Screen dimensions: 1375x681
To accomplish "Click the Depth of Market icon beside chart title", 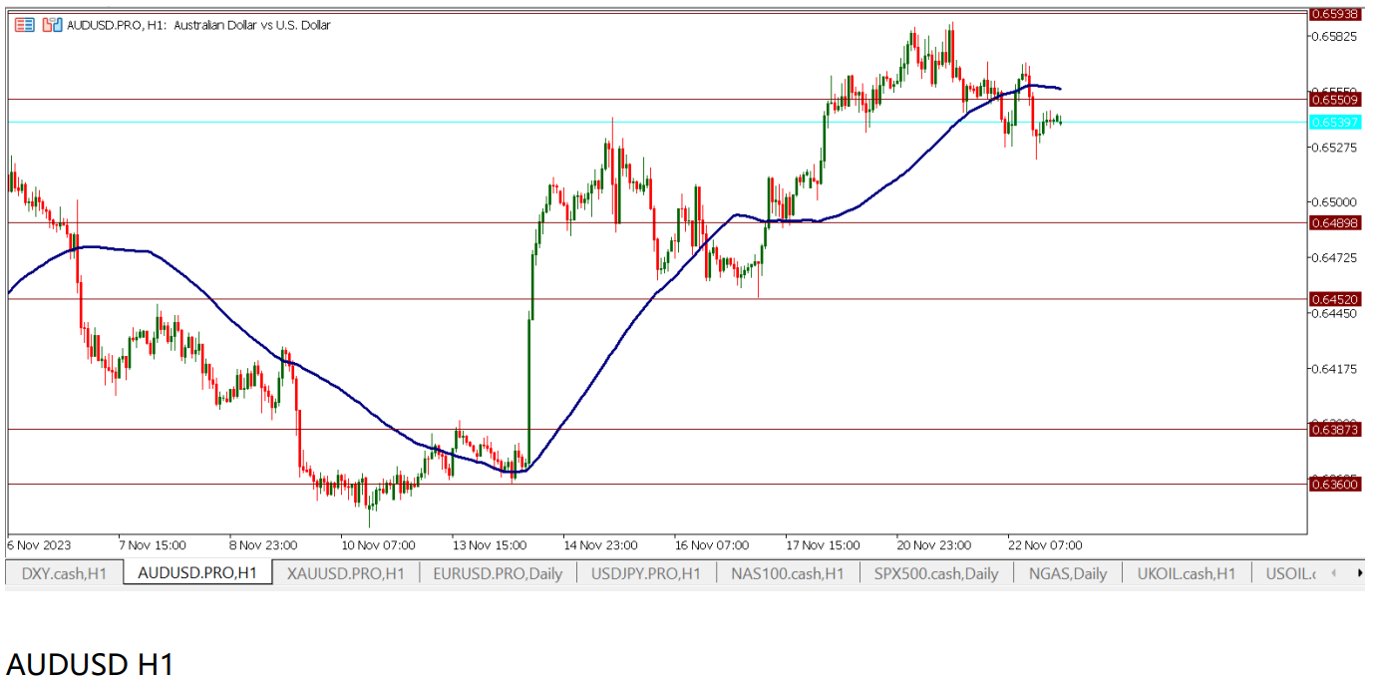I will (52, 25).
